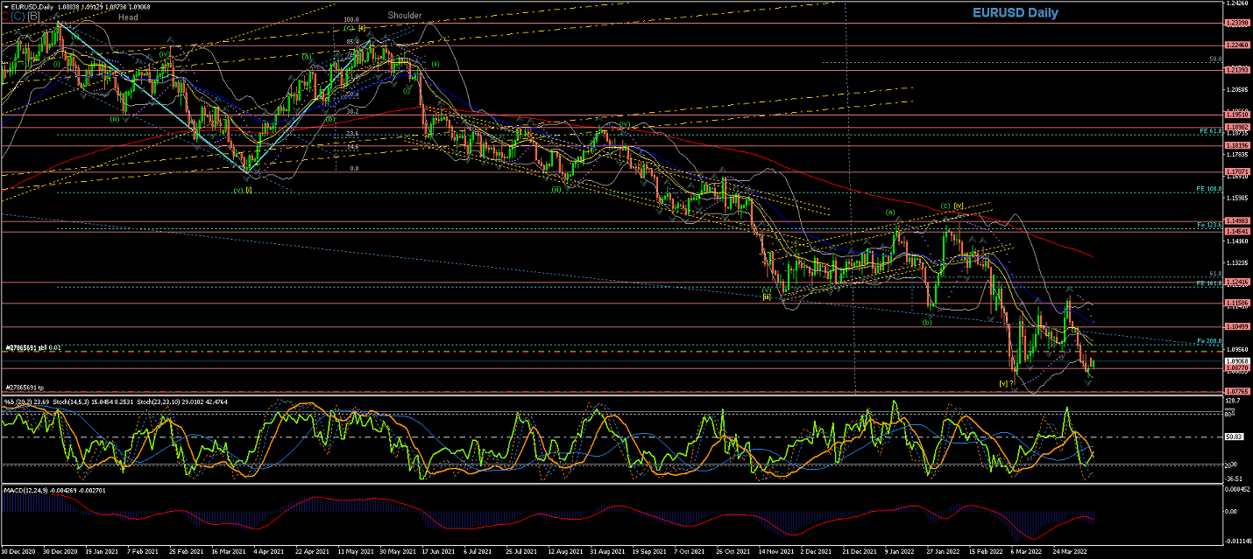
Task: Select the "Shoulder" pattern text label
Action: click(x=405, y=15)
